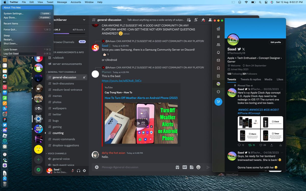
Task: Open Tweet menu in menu bar
Action: pos(50,2)
